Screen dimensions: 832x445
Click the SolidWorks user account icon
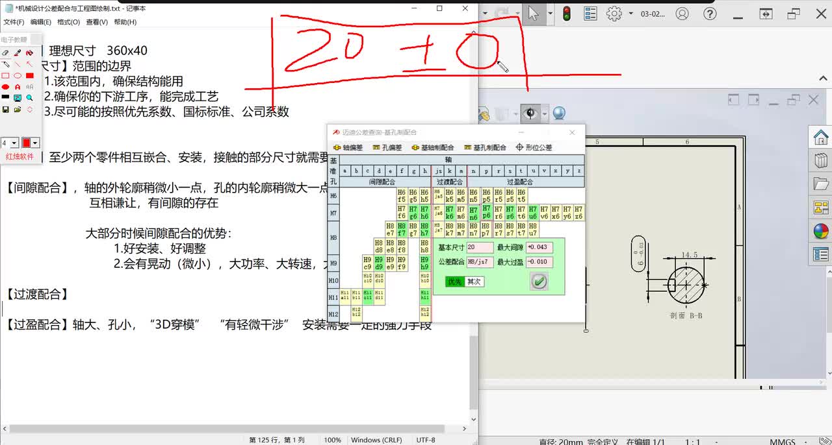tap(682, 14)
